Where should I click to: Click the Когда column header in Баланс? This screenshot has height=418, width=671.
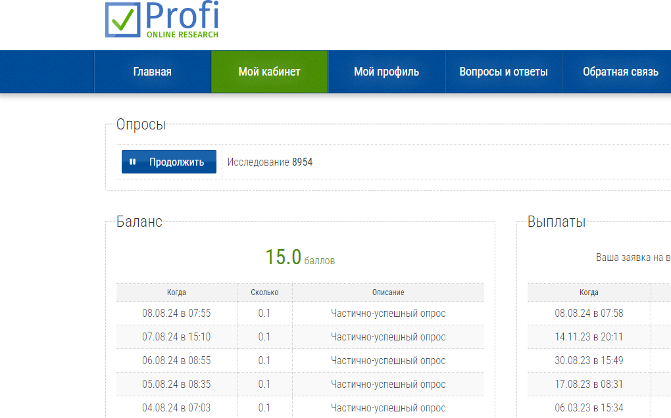point(176,292)
